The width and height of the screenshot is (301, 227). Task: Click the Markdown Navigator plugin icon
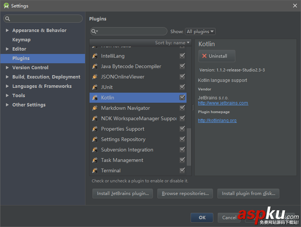click(x=95, y=108)
